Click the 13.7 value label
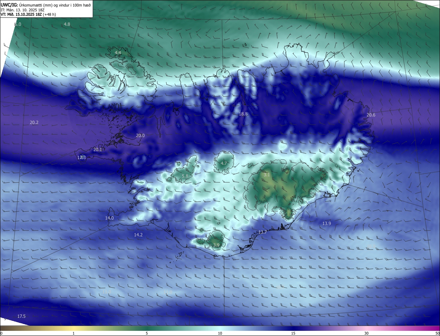 coord(263,232)
